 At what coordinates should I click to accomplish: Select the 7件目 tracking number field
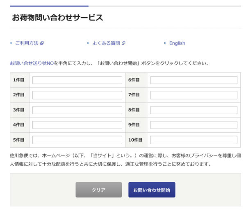(x=194, y=95)
